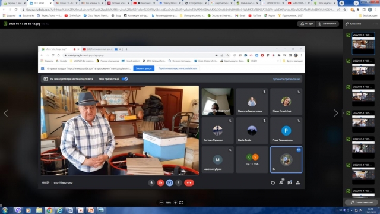Select the first selected thumbnail in file list

coord(363,43)
